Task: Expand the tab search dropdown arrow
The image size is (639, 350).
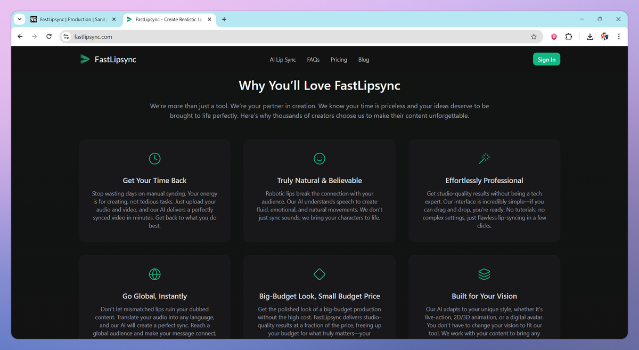Action: [x=20, y=19]
